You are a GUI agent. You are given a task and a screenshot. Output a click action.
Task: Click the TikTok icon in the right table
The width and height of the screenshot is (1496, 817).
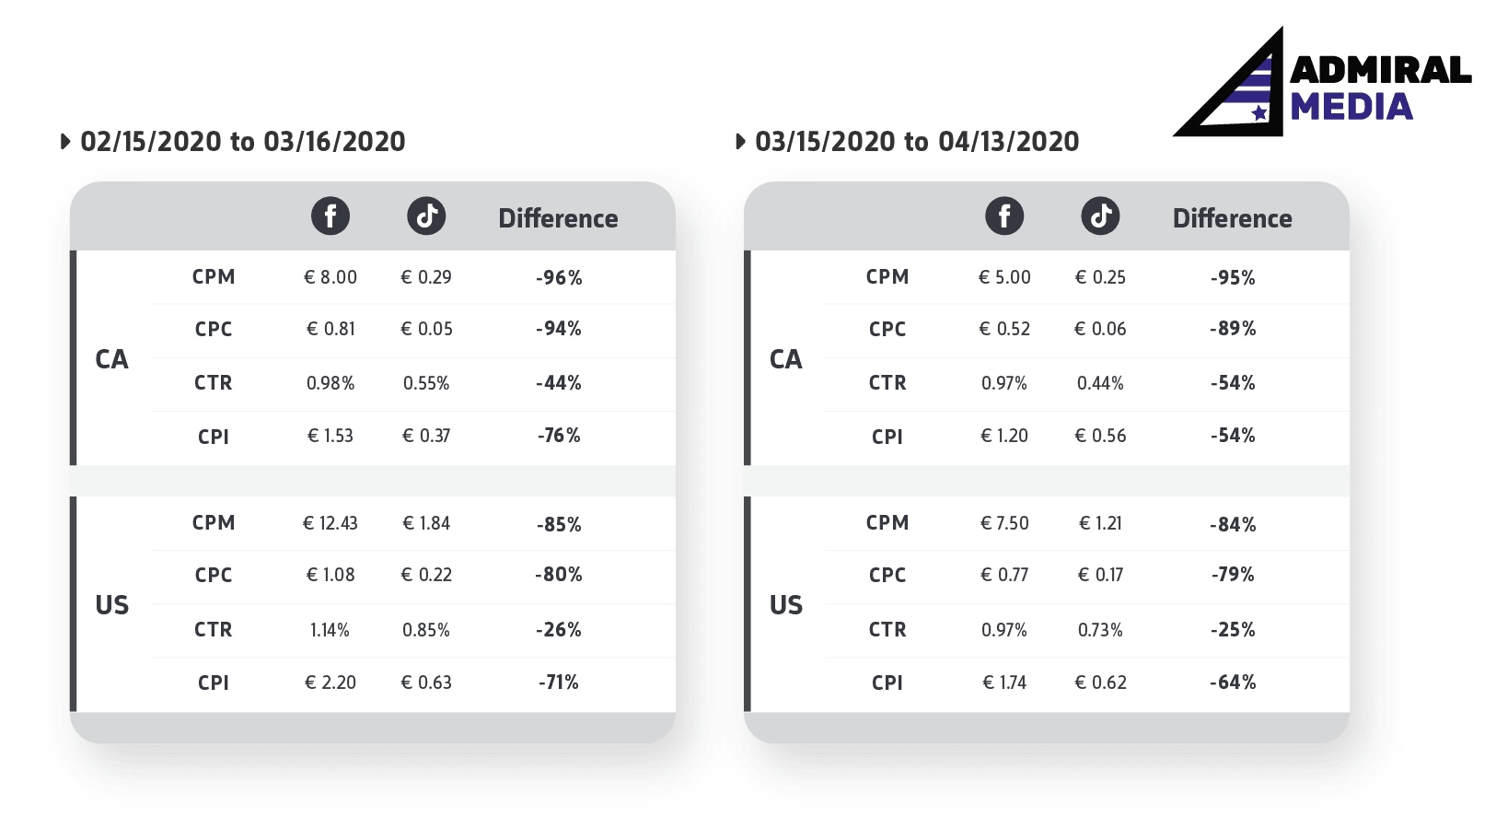[1100, 216]
